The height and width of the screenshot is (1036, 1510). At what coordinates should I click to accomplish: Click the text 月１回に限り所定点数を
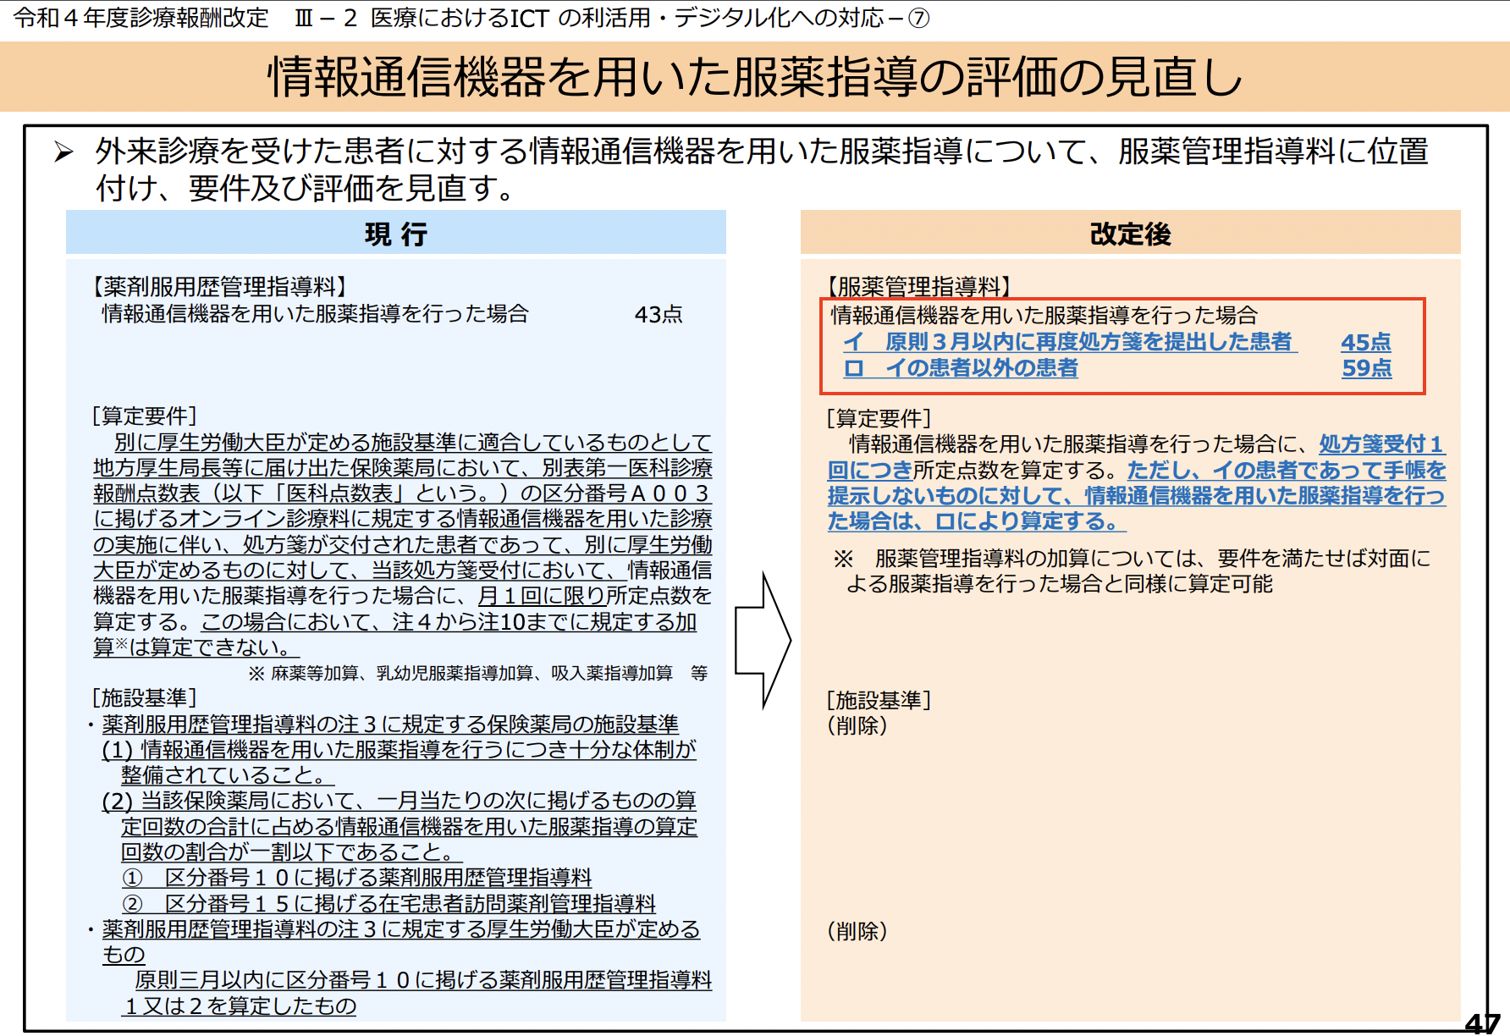[x=595, y=596]
